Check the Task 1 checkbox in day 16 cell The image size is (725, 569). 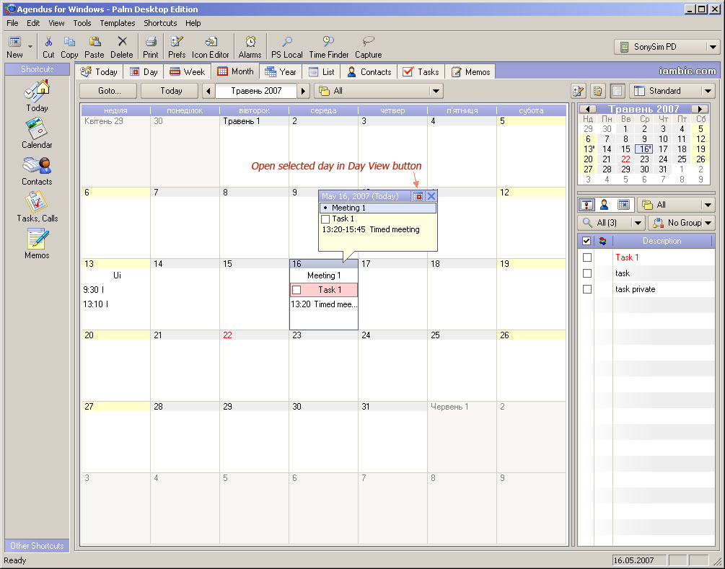(296, 290)
